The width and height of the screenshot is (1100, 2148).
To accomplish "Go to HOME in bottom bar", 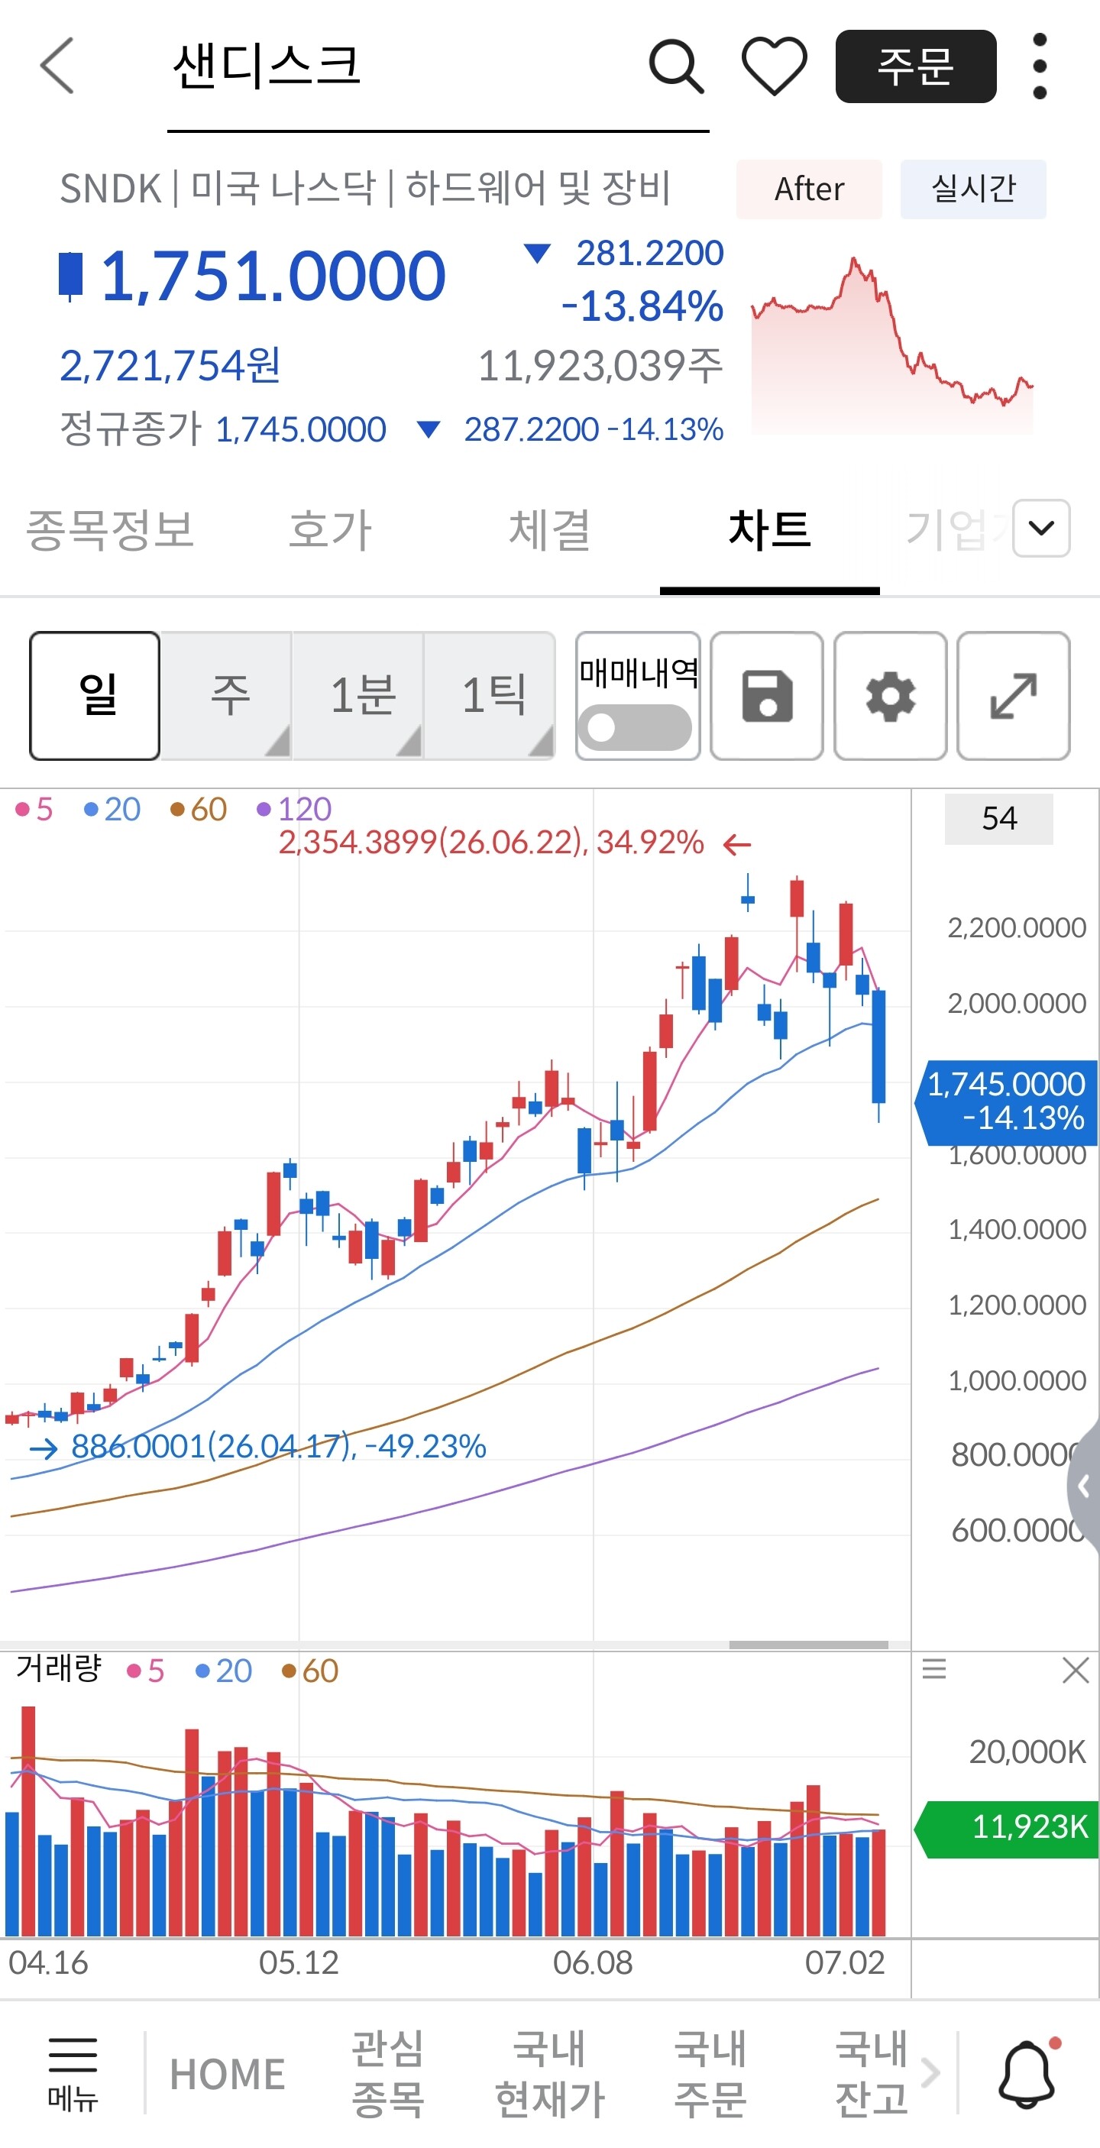I will tap(228, 2074).
